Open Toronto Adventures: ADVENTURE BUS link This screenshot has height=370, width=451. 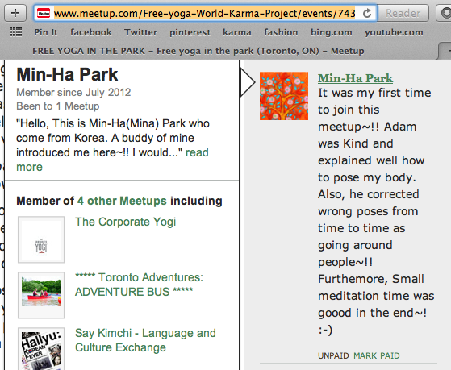[x=139, y=285]
